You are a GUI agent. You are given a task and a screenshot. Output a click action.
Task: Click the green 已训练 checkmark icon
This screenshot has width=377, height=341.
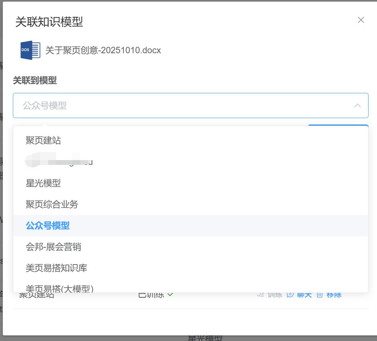point(170,295)
